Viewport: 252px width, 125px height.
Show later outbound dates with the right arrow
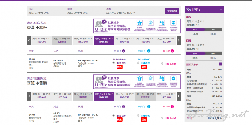(179, 41)
